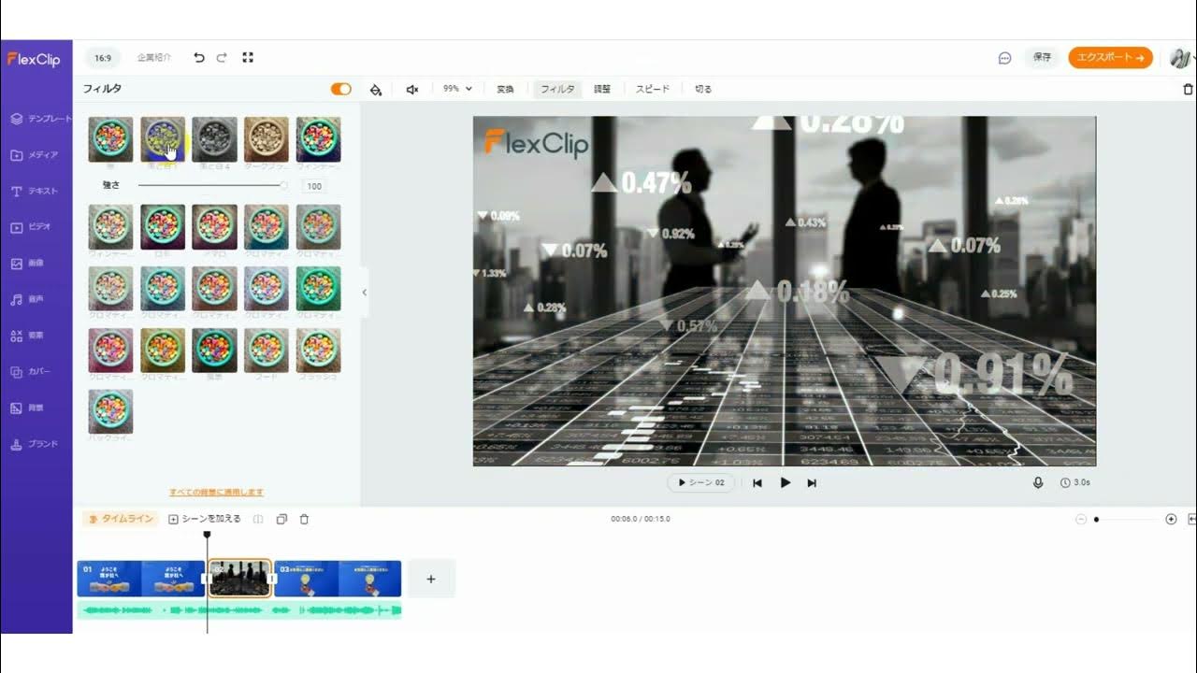Open the 99% opacity dropdown
Screen dimensions: 1197x673
[x=457, y=89]
